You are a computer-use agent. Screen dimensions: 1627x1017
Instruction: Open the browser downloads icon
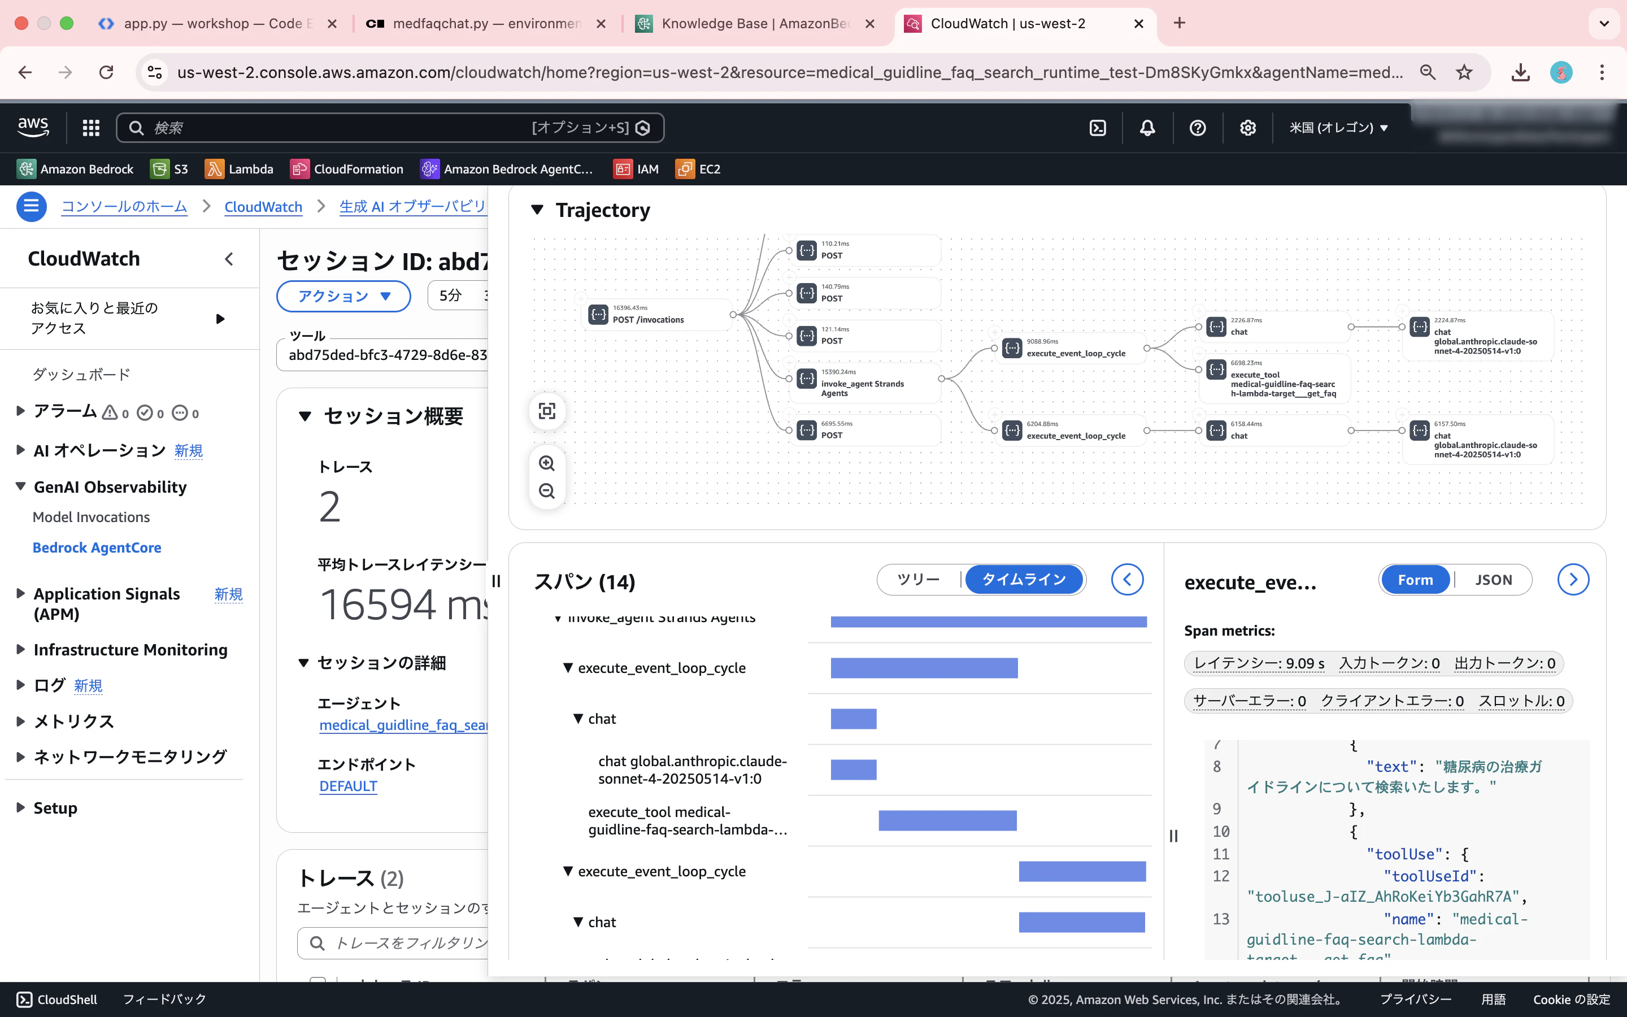point(1520,72)
